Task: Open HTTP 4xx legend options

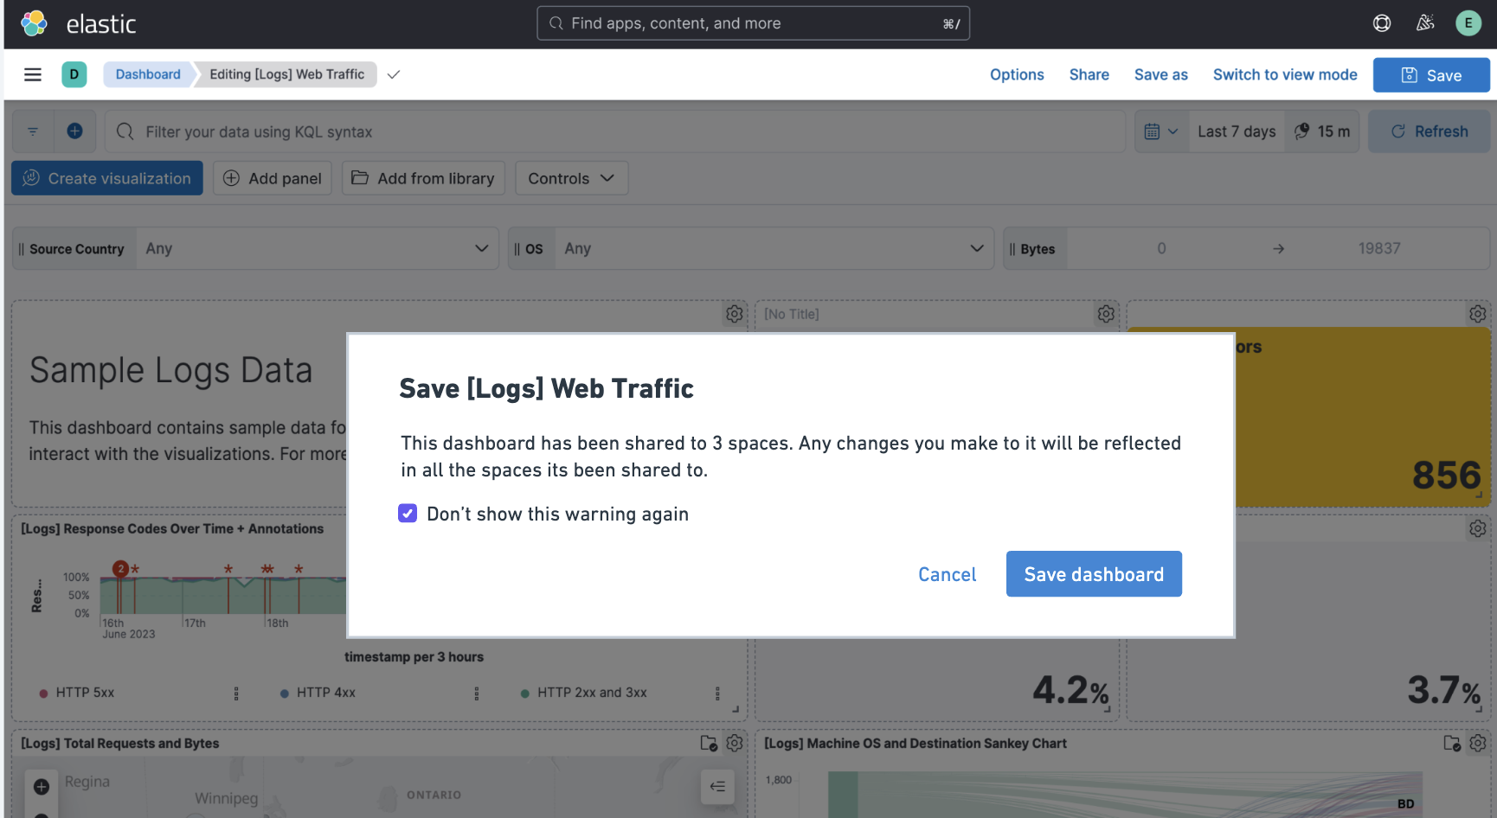Action: click(477, 693)
